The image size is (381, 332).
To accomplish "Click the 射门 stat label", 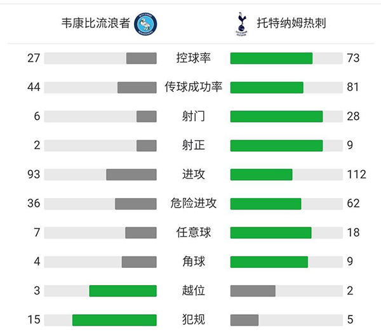I will click(x=193, y=116).
